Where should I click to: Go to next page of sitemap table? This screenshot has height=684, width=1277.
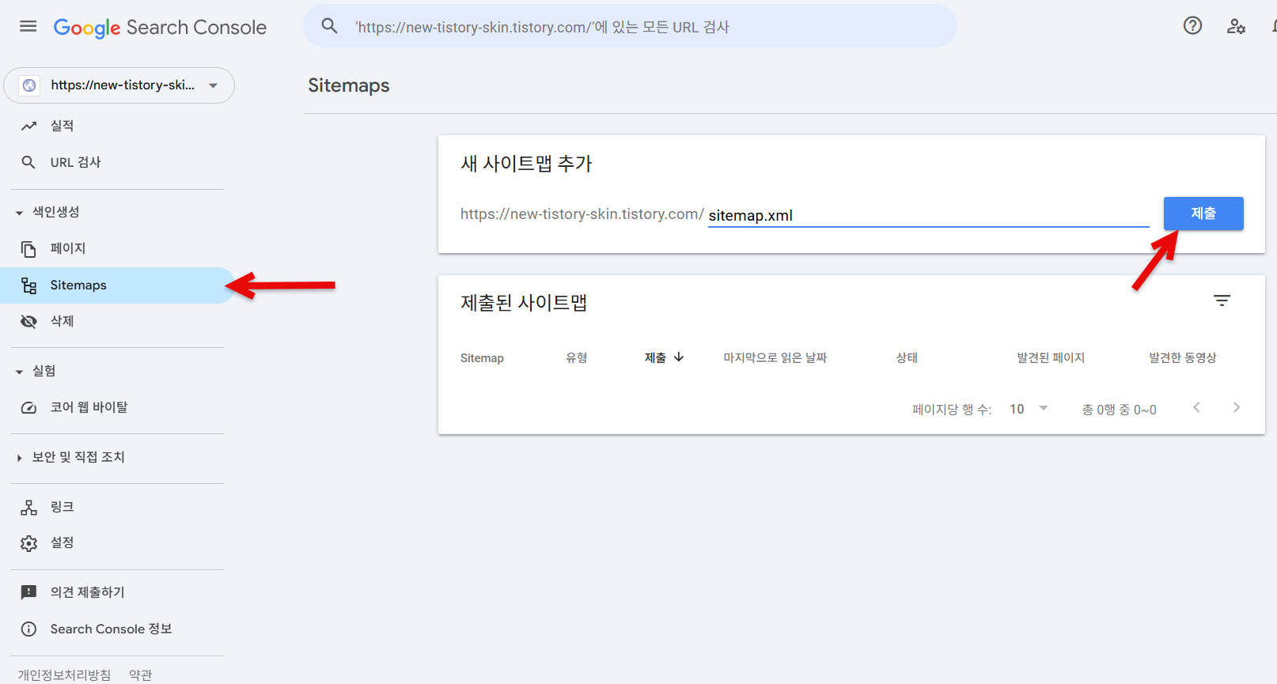coord(1236,407)
